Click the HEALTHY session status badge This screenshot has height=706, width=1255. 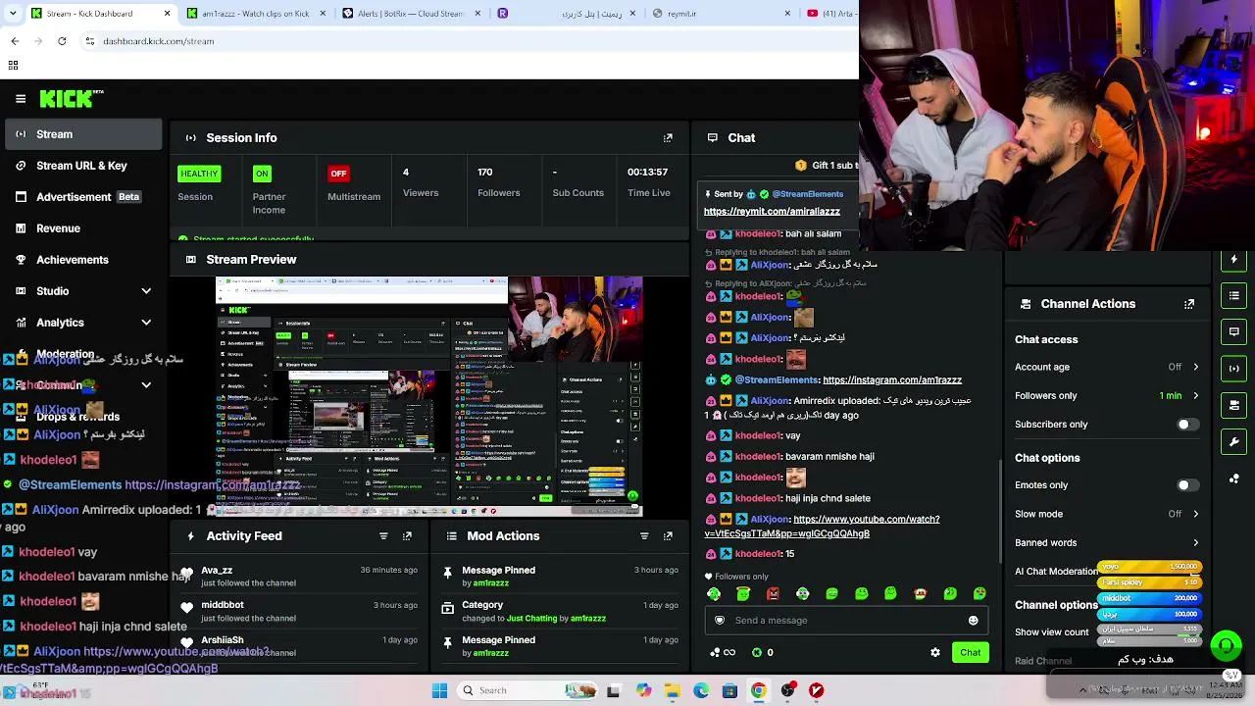pyautogui.click(x=199, y=174)
